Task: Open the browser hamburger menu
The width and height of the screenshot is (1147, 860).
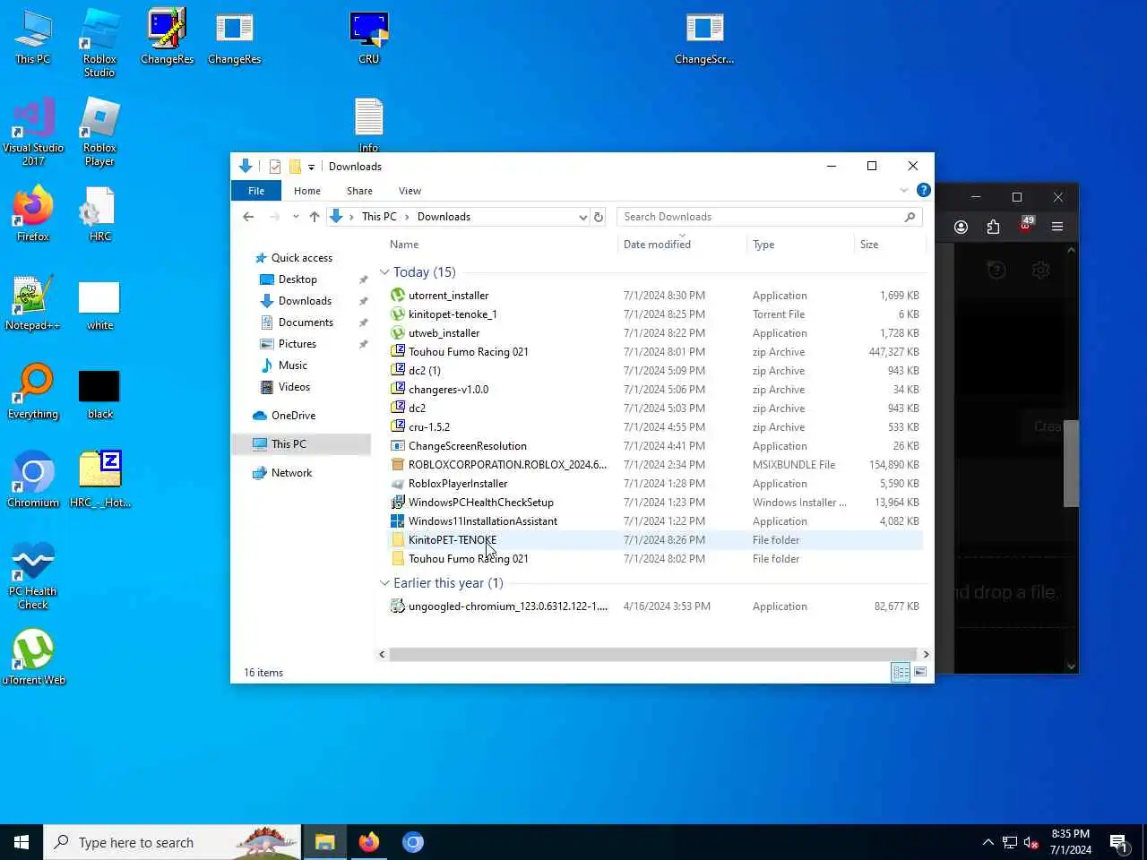Action: 1057,227
